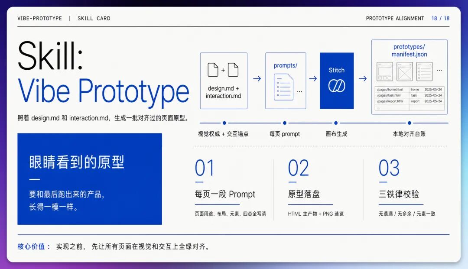The height and width of the screenshot is (269, 468).
Task: Click the ellipsis next to the prompts document icon
Action: [299, 91]
